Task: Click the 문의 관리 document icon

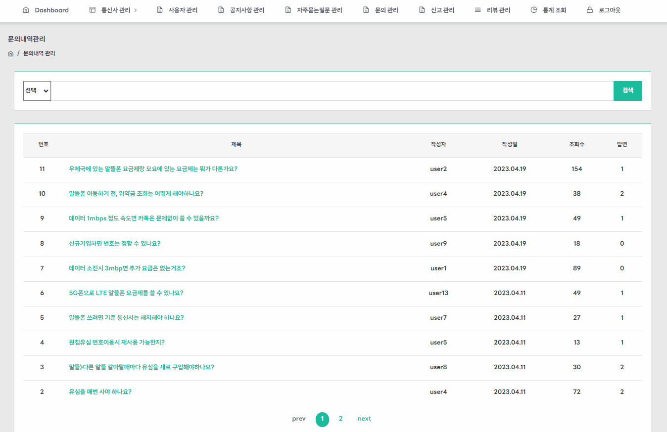Action: point(365,9)
